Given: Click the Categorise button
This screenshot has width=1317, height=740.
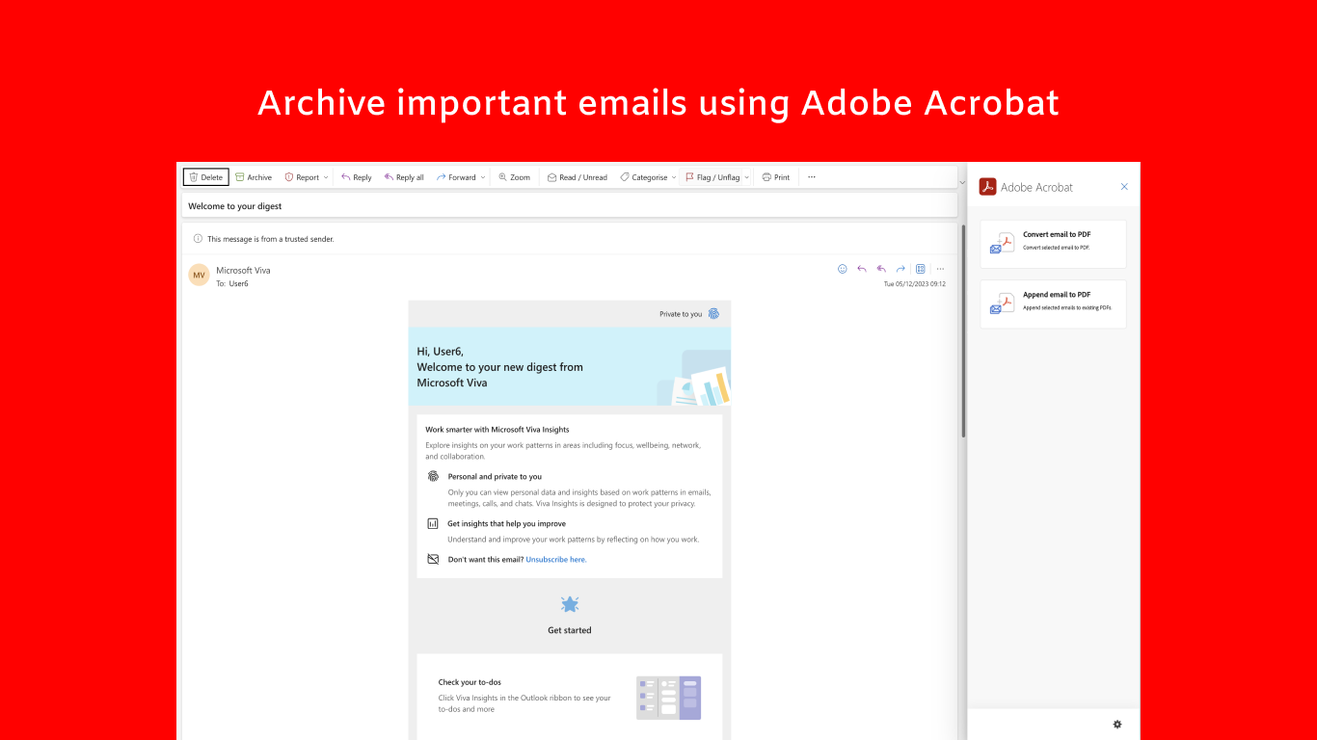Looking at the screenshot, I should 644,177.
